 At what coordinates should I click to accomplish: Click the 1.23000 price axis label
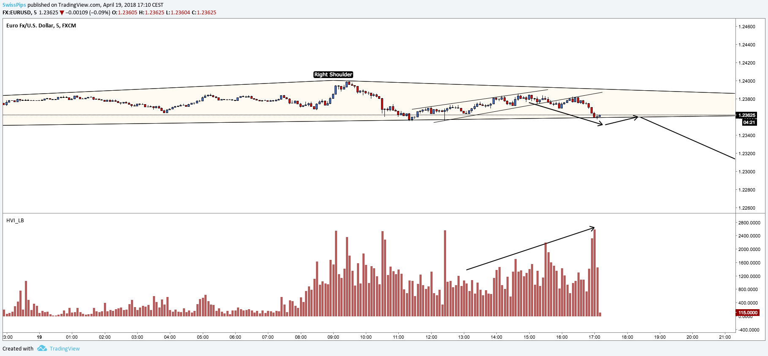click(746, 172)
